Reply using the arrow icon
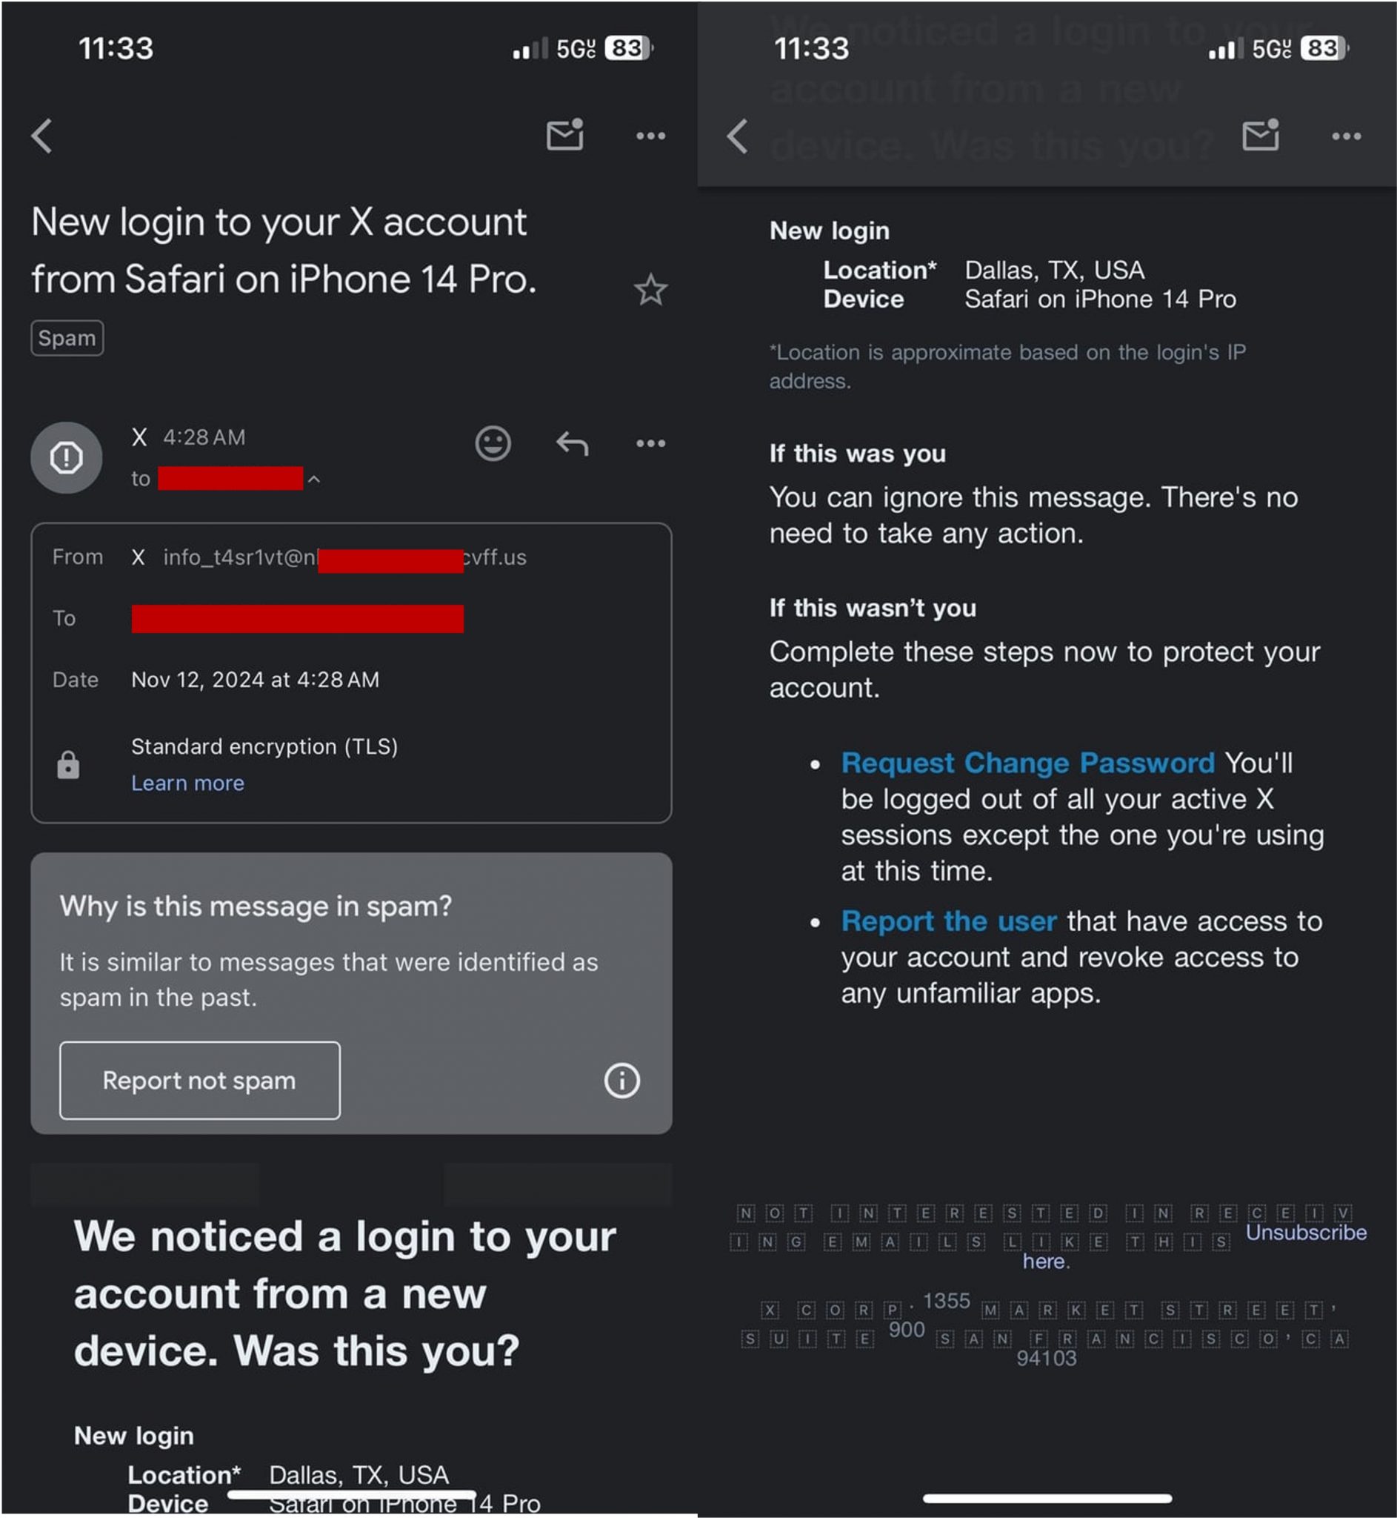The height and width of the screenshot is (1518, 1397). tap(573, 443)
